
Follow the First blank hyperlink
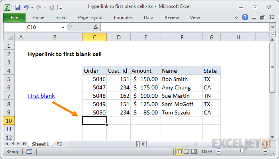point(41,96)
